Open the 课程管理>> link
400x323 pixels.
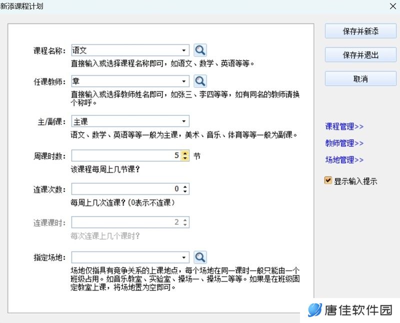click(344, 126)
